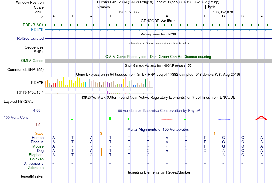The image size is (272, 183).
Task: Click the RP13-143G15.4 expression track label
Action: click(x=30, y=92)
